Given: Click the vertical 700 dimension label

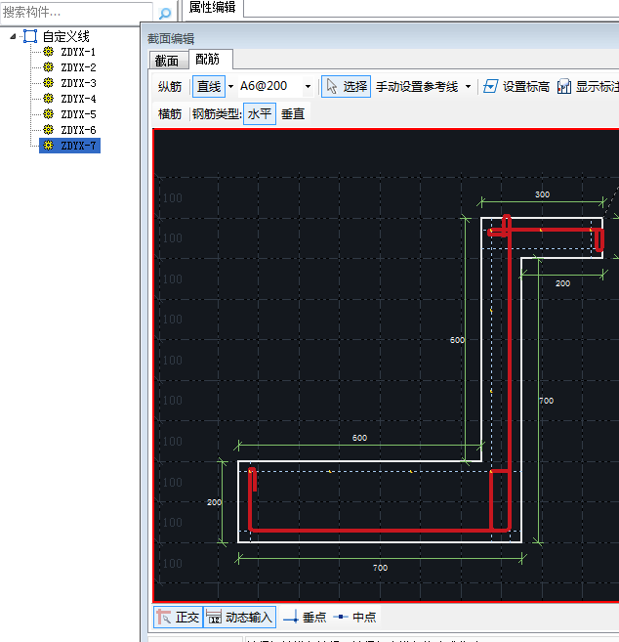Looking at the screenshot, I should click(x=546, y=401).
